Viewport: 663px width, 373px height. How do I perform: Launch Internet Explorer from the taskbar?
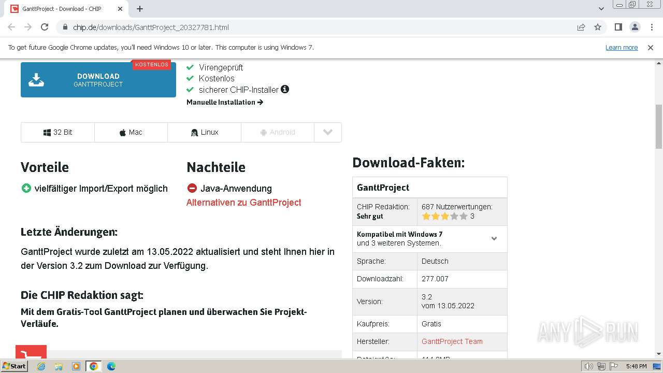(x=41, y=366)
